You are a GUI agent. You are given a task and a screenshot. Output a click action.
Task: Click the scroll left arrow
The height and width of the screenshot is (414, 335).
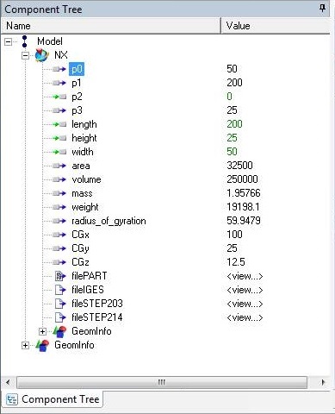tap(8, 383)
